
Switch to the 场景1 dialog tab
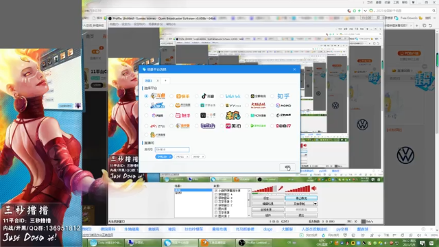click(x=149, y=81)
